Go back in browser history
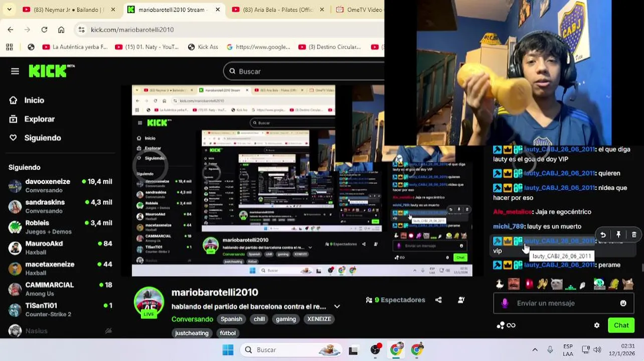644x361 pixels. click(11, 30)
